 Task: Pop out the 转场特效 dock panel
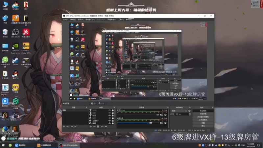(190, 108)
